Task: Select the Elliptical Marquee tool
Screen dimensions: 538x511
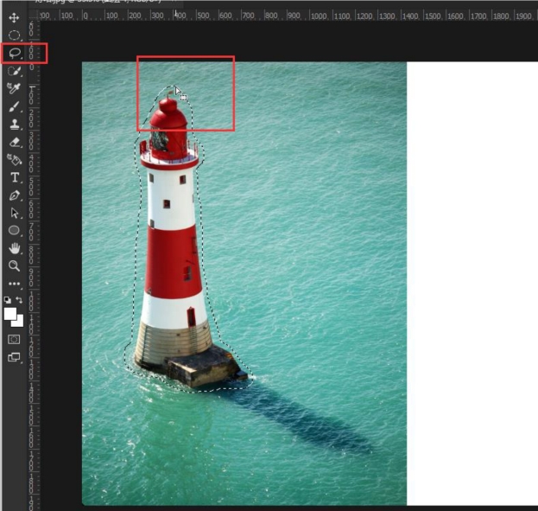Action: (14, 35)
